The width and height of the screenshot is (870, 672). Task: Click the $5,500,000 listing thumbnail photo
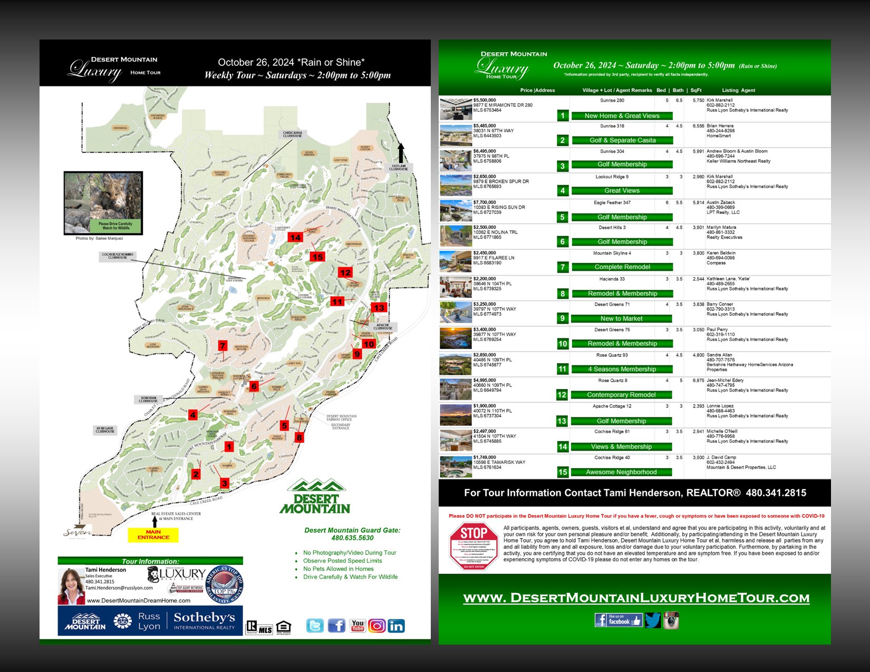point(456,109)
